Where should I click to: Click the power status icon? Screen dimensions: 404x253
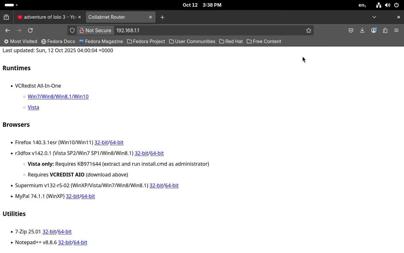pyautogui.click(x=396, y=5)
